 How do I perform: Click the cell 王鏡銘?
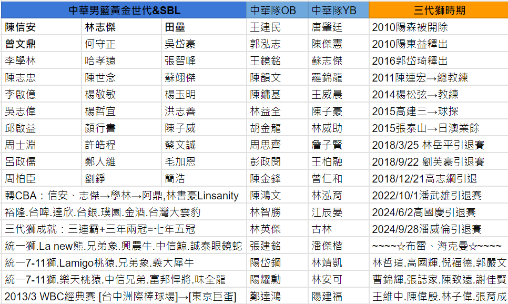[277, 60]
